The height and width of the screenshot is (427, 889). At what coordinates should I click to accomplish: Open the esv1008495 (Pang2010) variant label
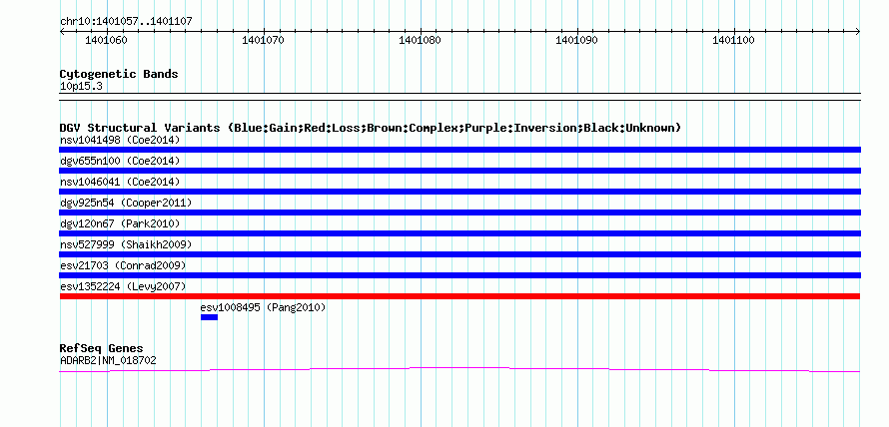coord(263,307)
